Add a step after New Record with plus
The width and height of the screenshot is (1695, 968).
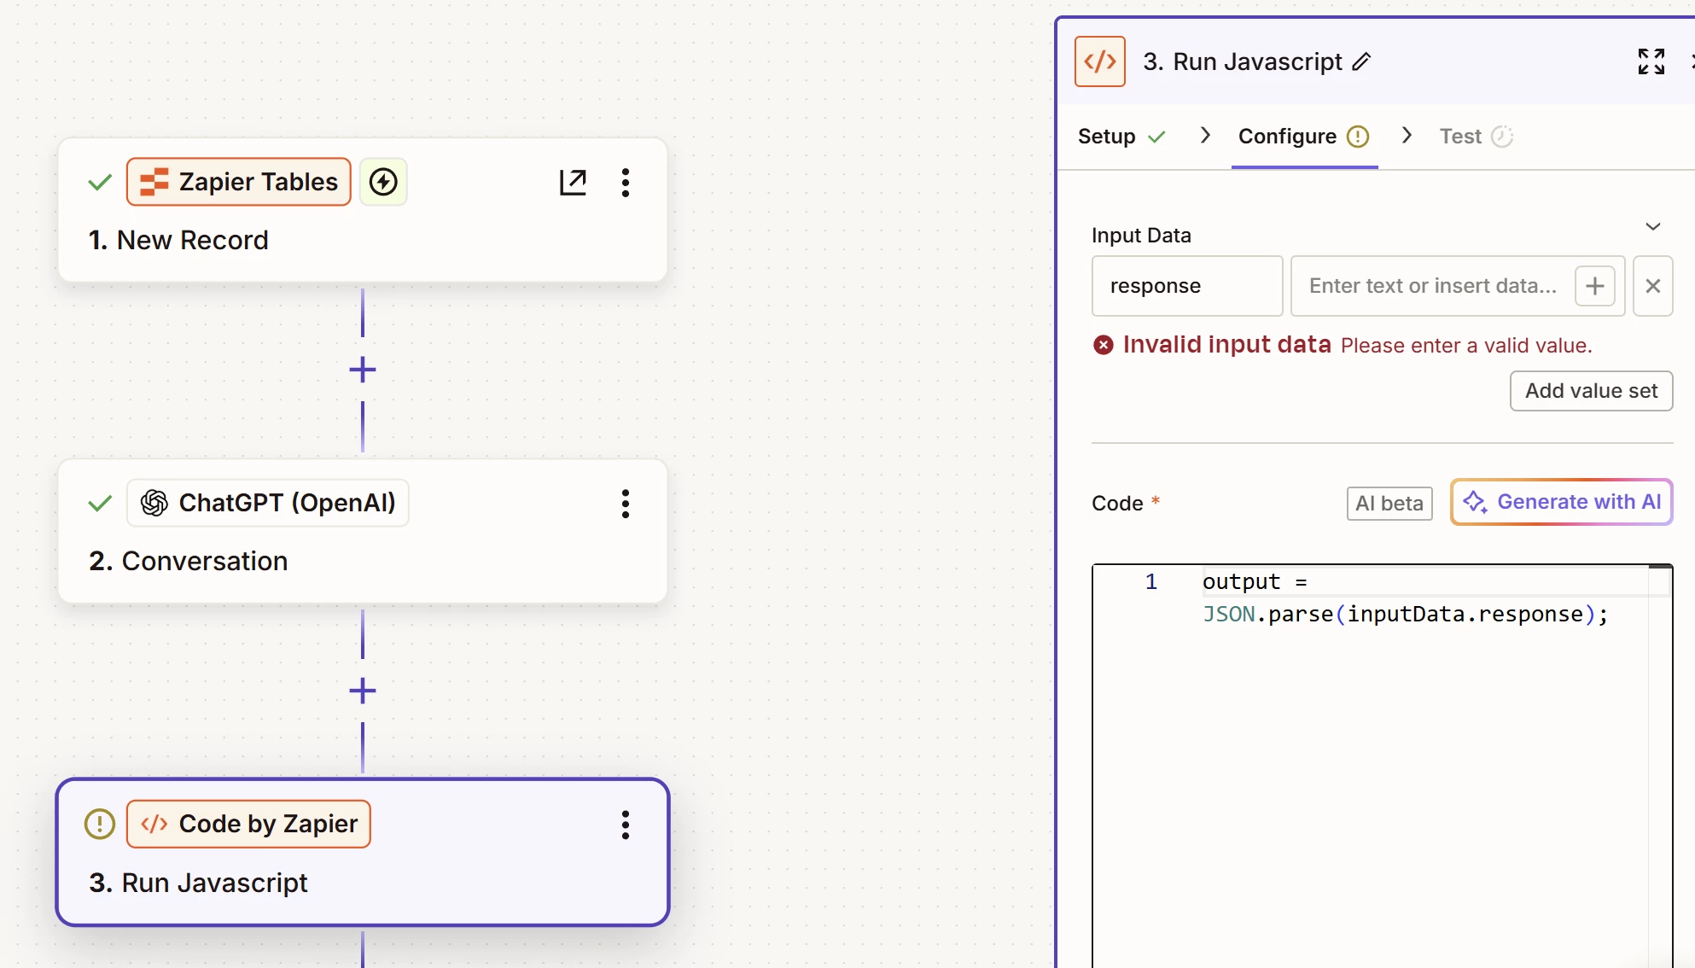363,370
